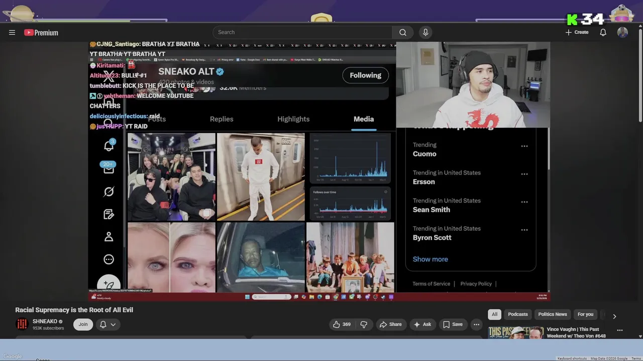This screenshot has width=643, height=361.
Task: Click the streamer webcam overlay
Action: pyautogui.click(x=473, y=85)
